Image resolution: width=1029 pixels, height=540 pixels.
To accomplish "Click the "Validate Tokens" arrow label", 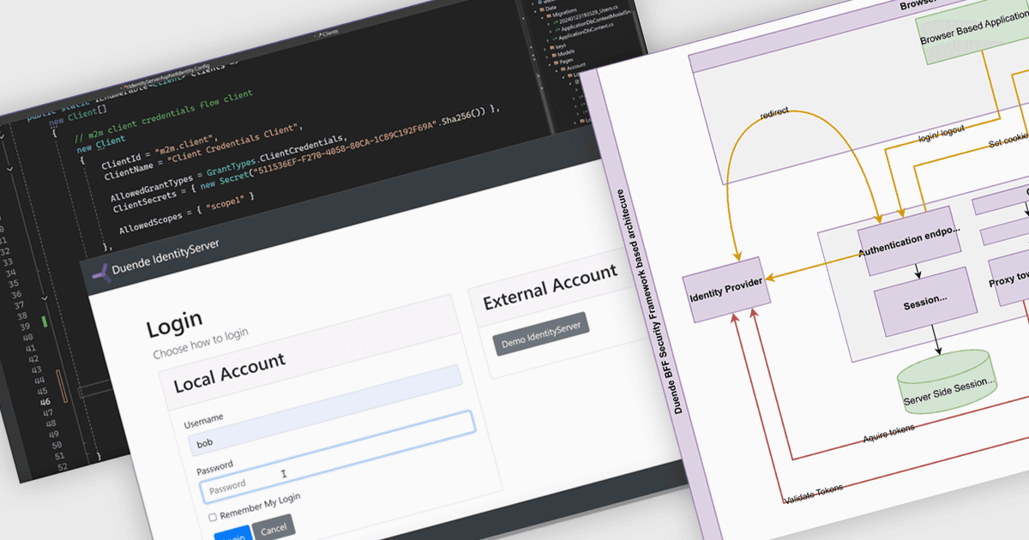I will 813,494.
